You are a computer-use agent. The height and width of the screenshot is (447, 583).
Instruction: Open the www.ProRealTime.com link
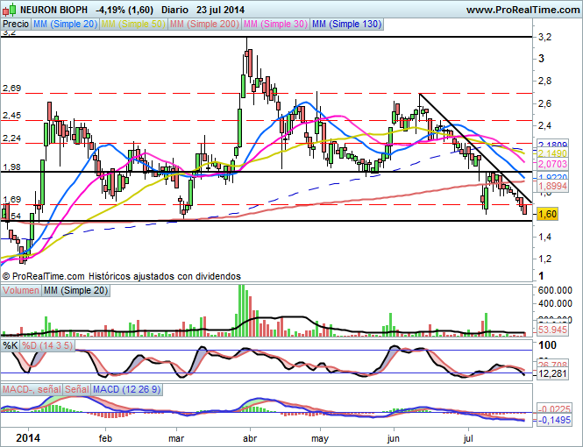(522, 10)
